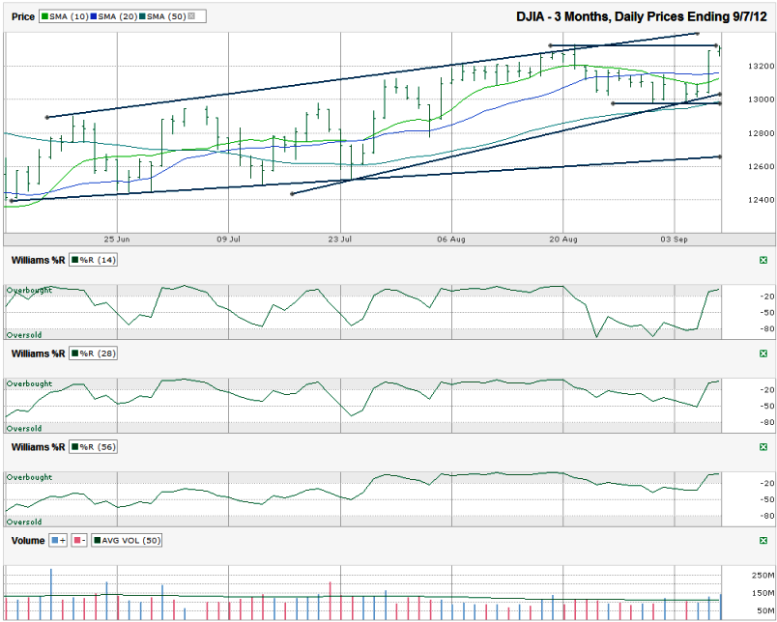This screenshot has width=777, height=622.
Task: Click the 25 Jun date label
Action: pyautogui.click(x=117, y=240)
